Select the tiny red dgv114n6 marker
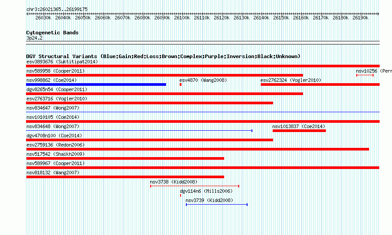392x235 pixels. [x=181, y=195]
